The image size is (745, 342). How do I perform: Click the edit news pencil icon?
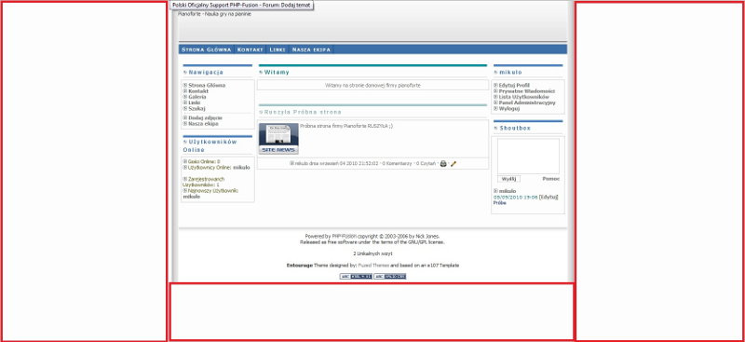pyautogui.click(x=454, y=164)
